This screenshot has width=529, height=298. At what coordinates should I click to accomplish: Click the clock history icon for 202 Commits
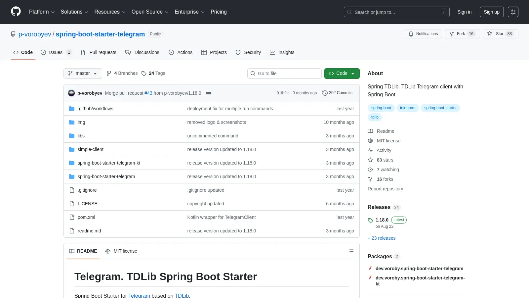(x=325, y=93)
